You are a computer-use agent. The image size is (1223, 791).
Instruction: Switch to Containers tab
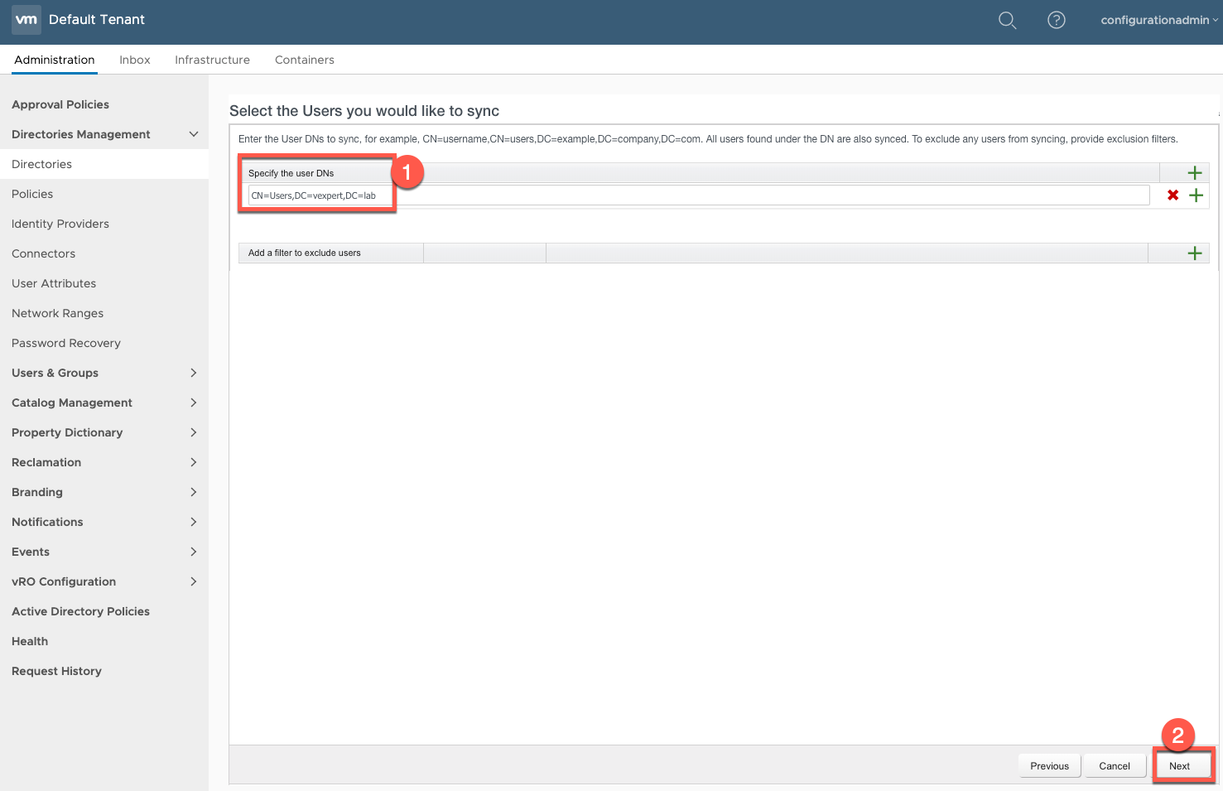pyautogui.click(x=305, y=60)
